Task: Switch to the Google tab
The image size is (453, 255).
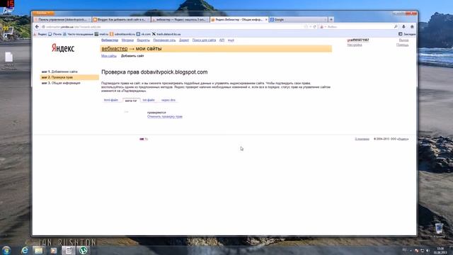Action: pyautogui.click(x=298, y=19)
